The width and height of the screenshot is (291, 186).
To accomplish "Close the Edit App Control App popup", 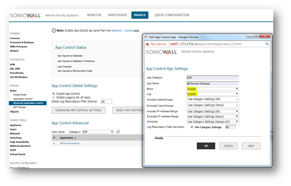I will (x=265, y=36).
